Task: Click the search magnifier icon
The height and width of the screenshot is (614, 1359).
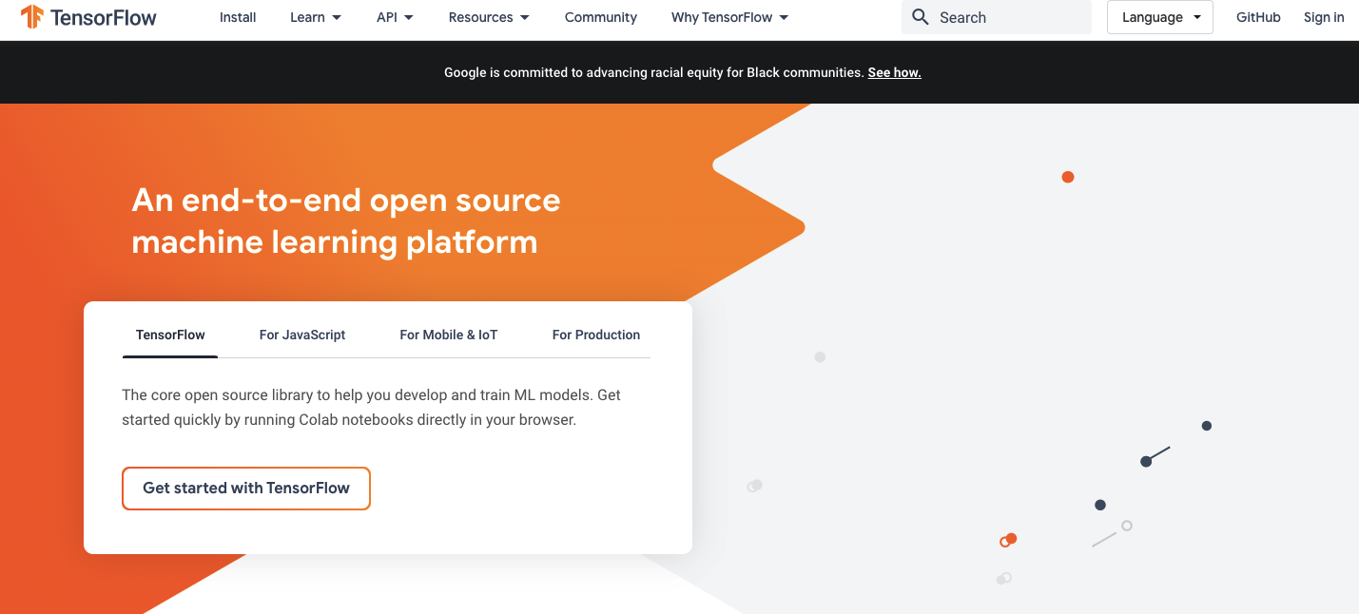Action: pos(920,17)
